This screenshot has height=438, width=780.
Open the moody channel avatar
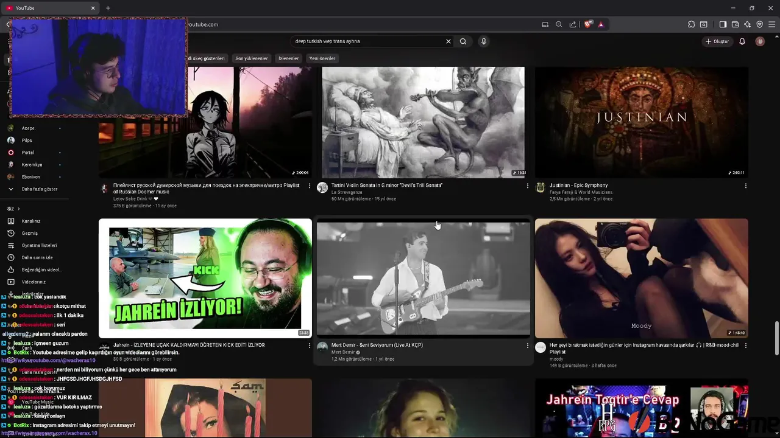[541, 347]
